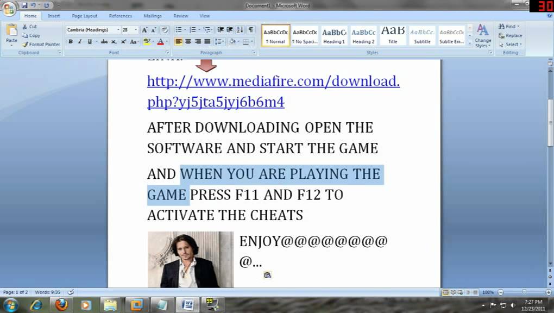Image resolution: width=554 pixels, height=313 pixels.
Task: Apply superscript formatting
Action: click(x=123, y=42)
